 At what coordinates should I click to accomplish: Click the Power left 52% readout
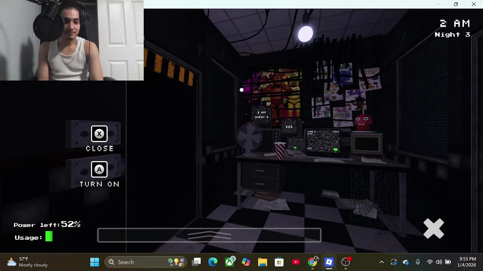47,224
